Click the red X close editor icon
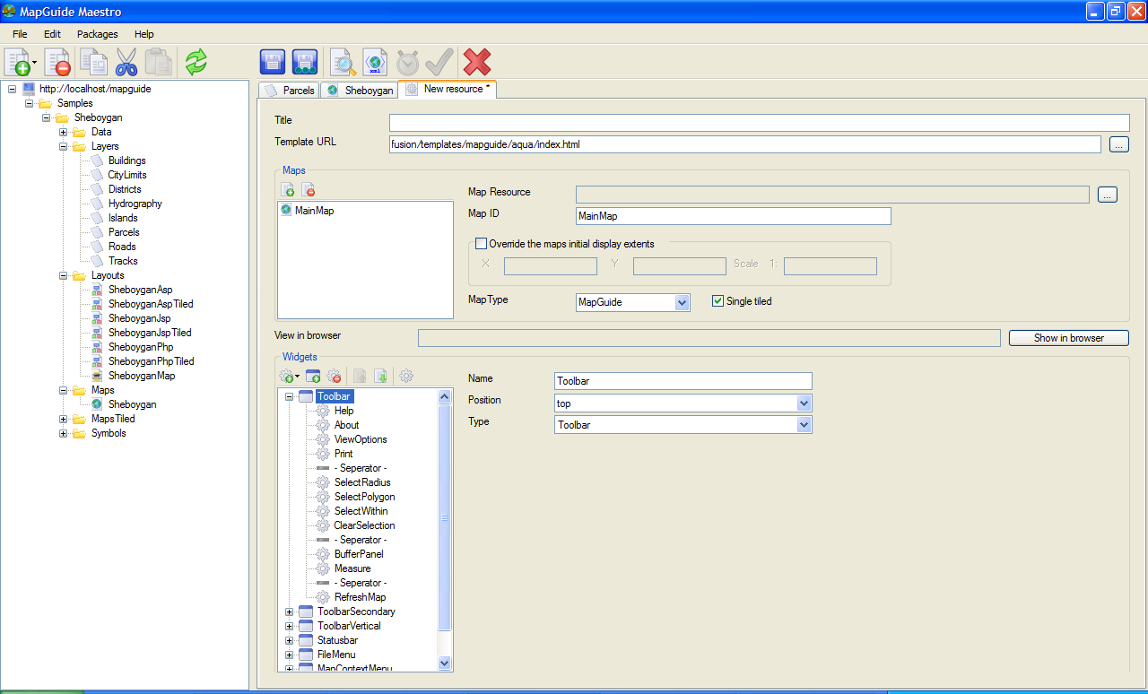The image size is (1148, 694). pos(477,62)
